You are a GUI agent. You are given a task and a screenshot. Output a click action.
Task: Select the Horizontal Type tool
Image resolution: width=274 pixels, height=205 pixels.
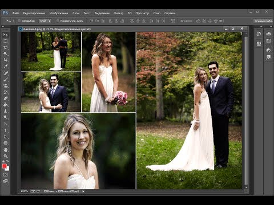(x=6, y=130)
